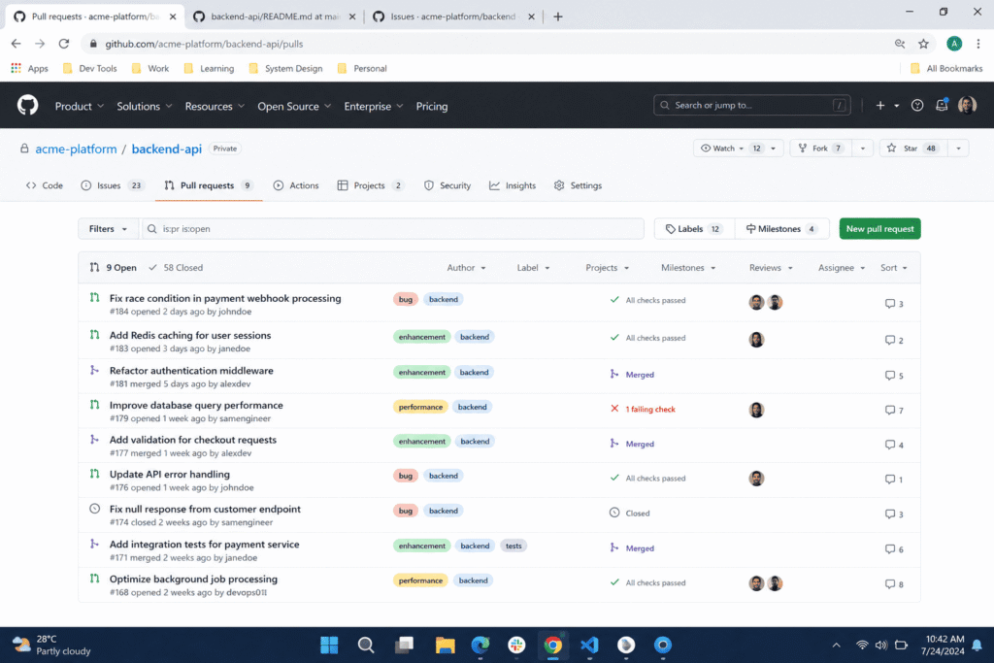Click the Search or jump to field
Screen dimensions: 994x663
[752, 105]
